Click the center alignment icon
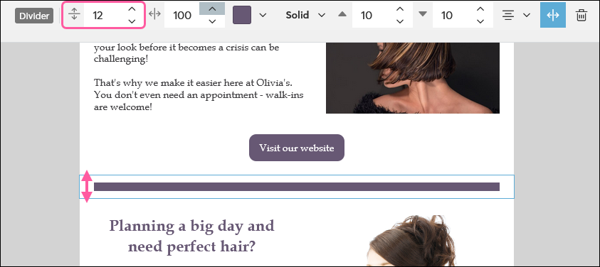 (508, 15)
